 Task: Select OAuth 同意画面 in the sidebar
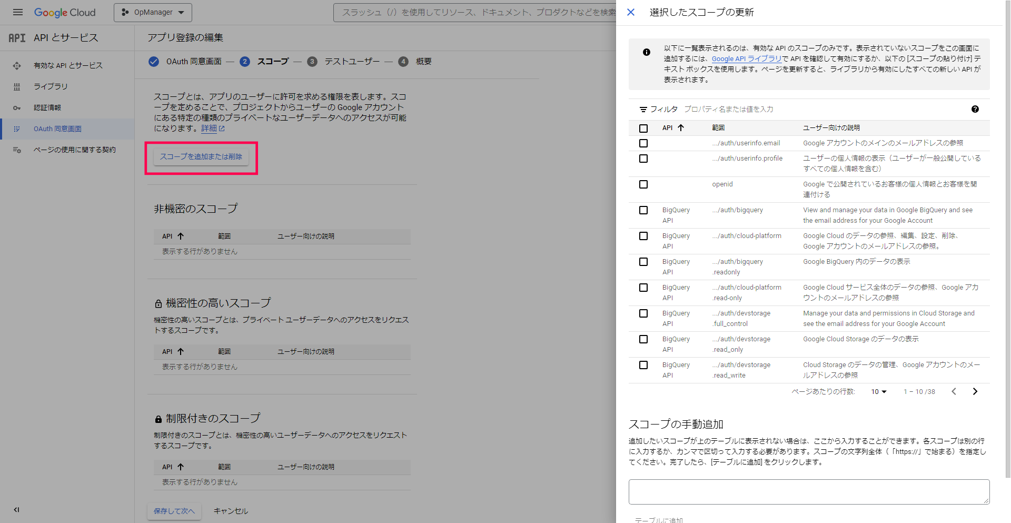pyautogui.click(x=57, y=129)
